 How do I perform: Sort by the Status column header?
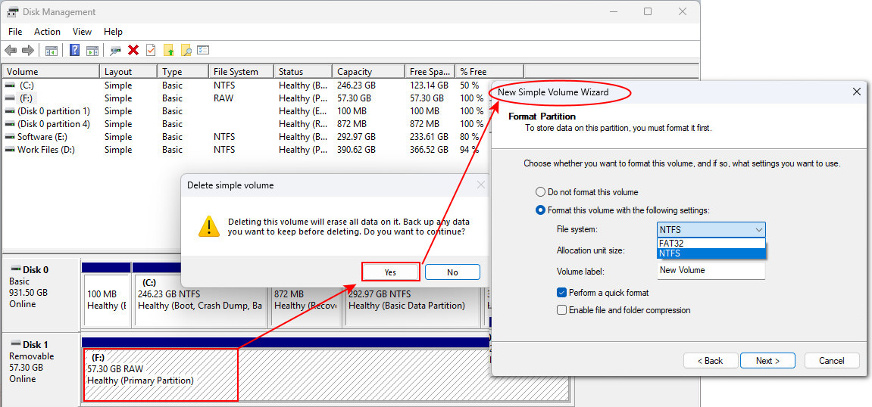[x=303, y=72]
